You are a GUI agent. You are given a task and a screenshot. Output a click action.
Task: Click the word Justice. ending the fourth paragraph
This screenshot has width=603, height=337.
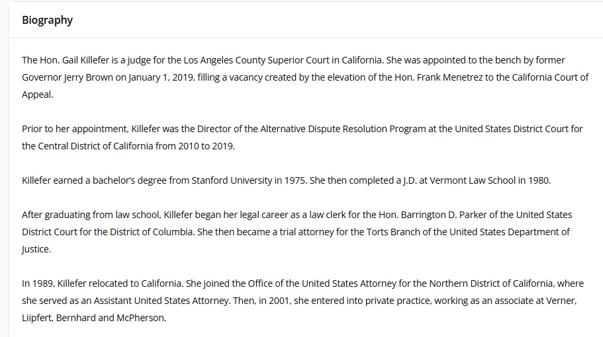(36, 250)
